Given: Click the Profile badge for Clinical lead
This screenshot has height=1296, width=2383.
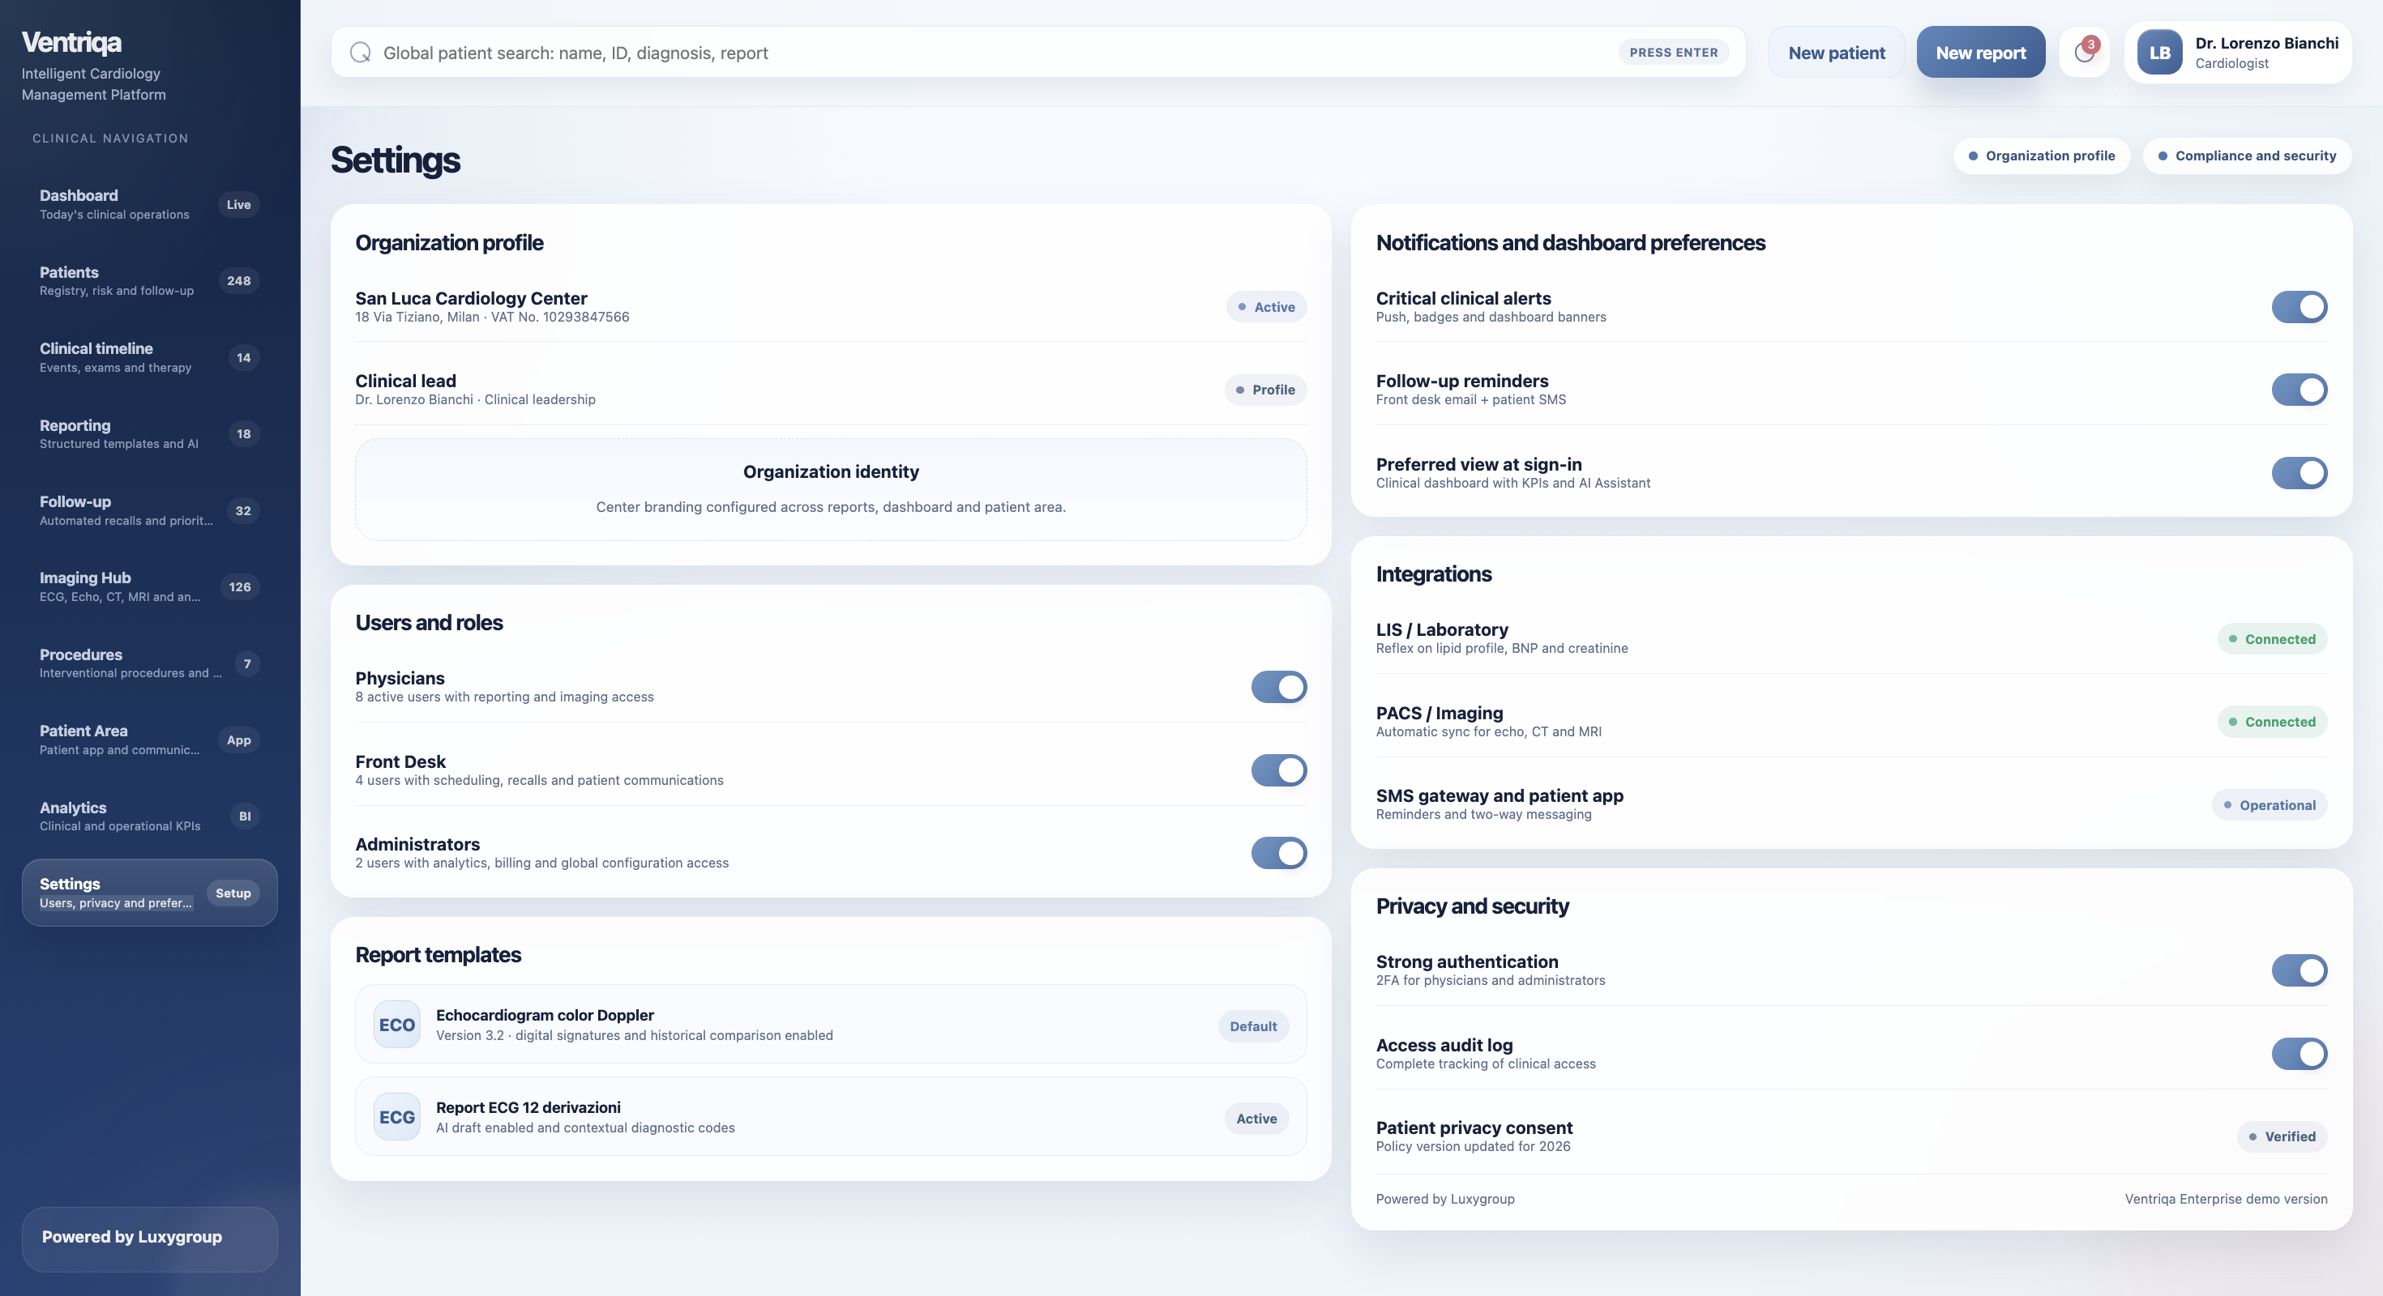Looking at the screenshot, I should (1265, 390).
